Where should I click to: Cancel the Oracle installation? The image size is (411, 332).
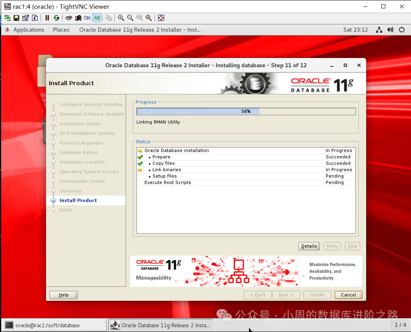[348, 295]
